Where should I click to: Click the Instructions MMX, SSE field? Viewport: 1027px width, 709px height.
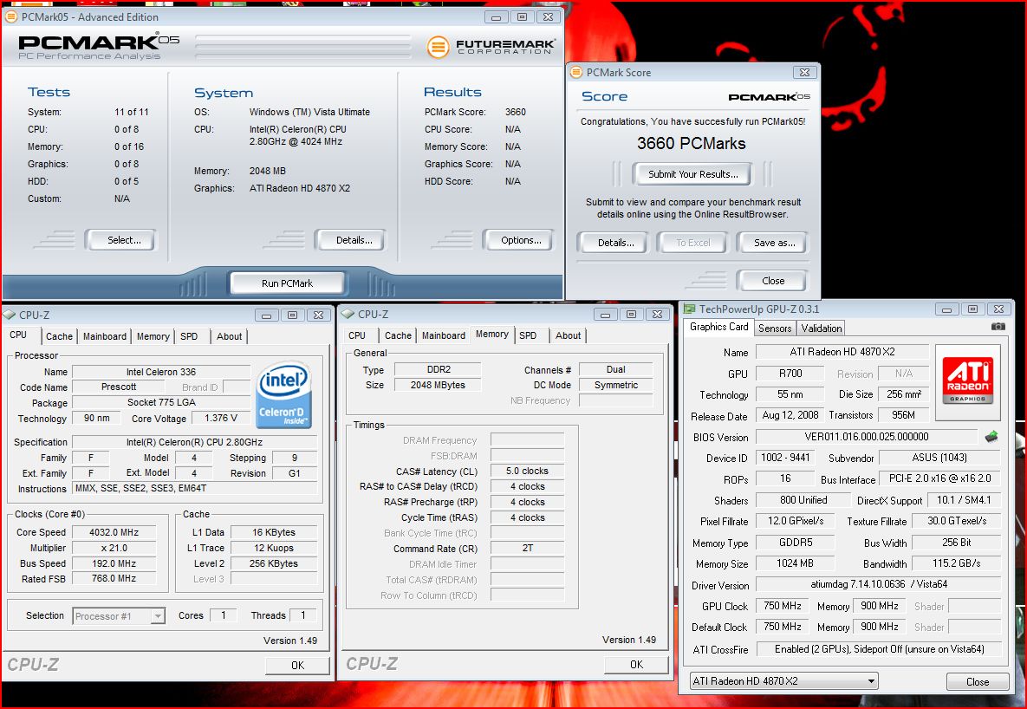pos(194,488)
